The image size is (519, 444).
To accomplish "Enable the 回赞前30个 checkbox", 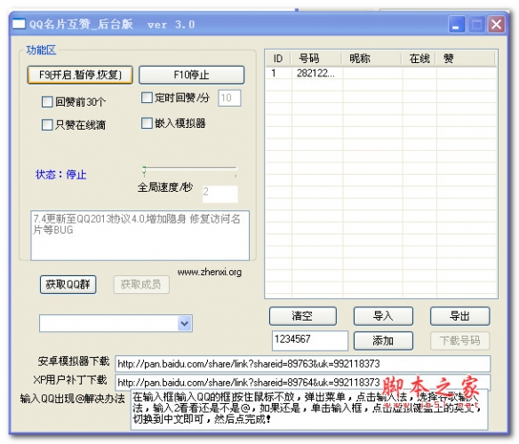I will tap(47, 101).
